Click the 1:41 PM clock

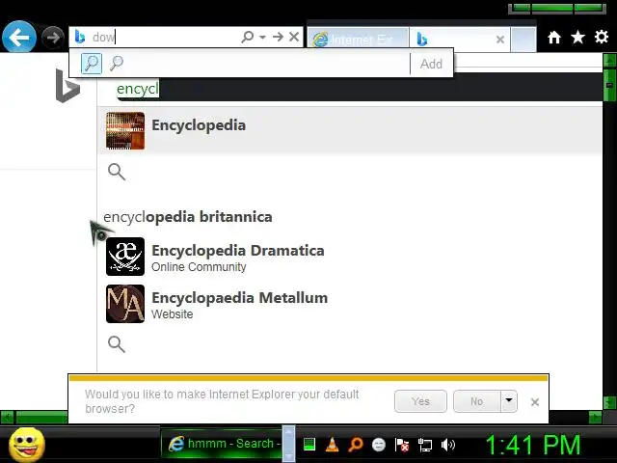pos(533,445)
